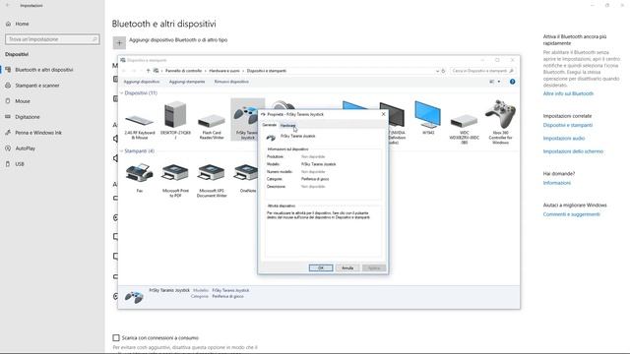Switch to Hardware tab in properties dialog
630x354 pixels.
point(287,126)
